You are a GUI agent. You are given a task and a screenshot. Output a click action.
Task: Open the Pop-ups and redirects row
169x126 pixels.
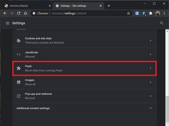click(84, 96)
